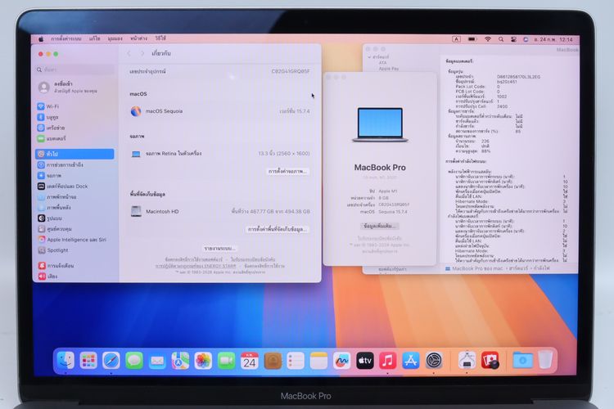Select ATA in System Information sidebar

pyautogui.click(x=382, y=63)
